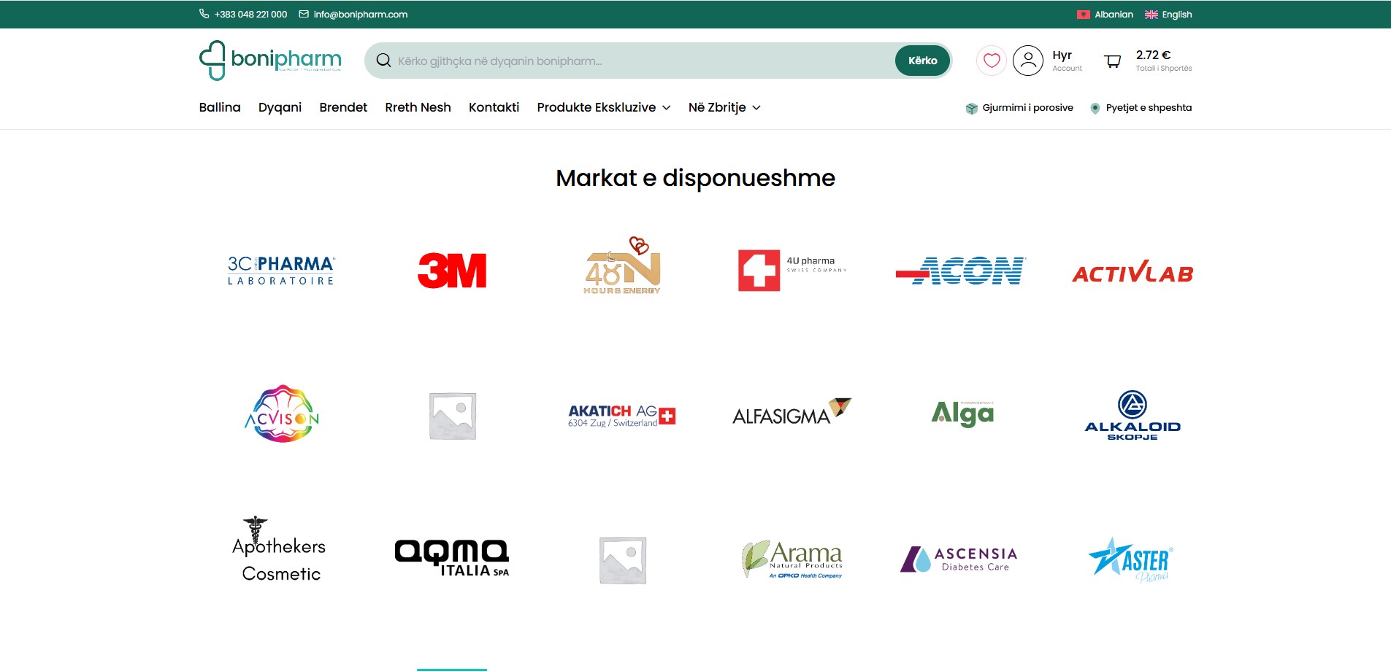Image resolution: width=1391 pixels, height=671 pixels.
Task: Click the order tracking box icon
Action: (971, 108)
